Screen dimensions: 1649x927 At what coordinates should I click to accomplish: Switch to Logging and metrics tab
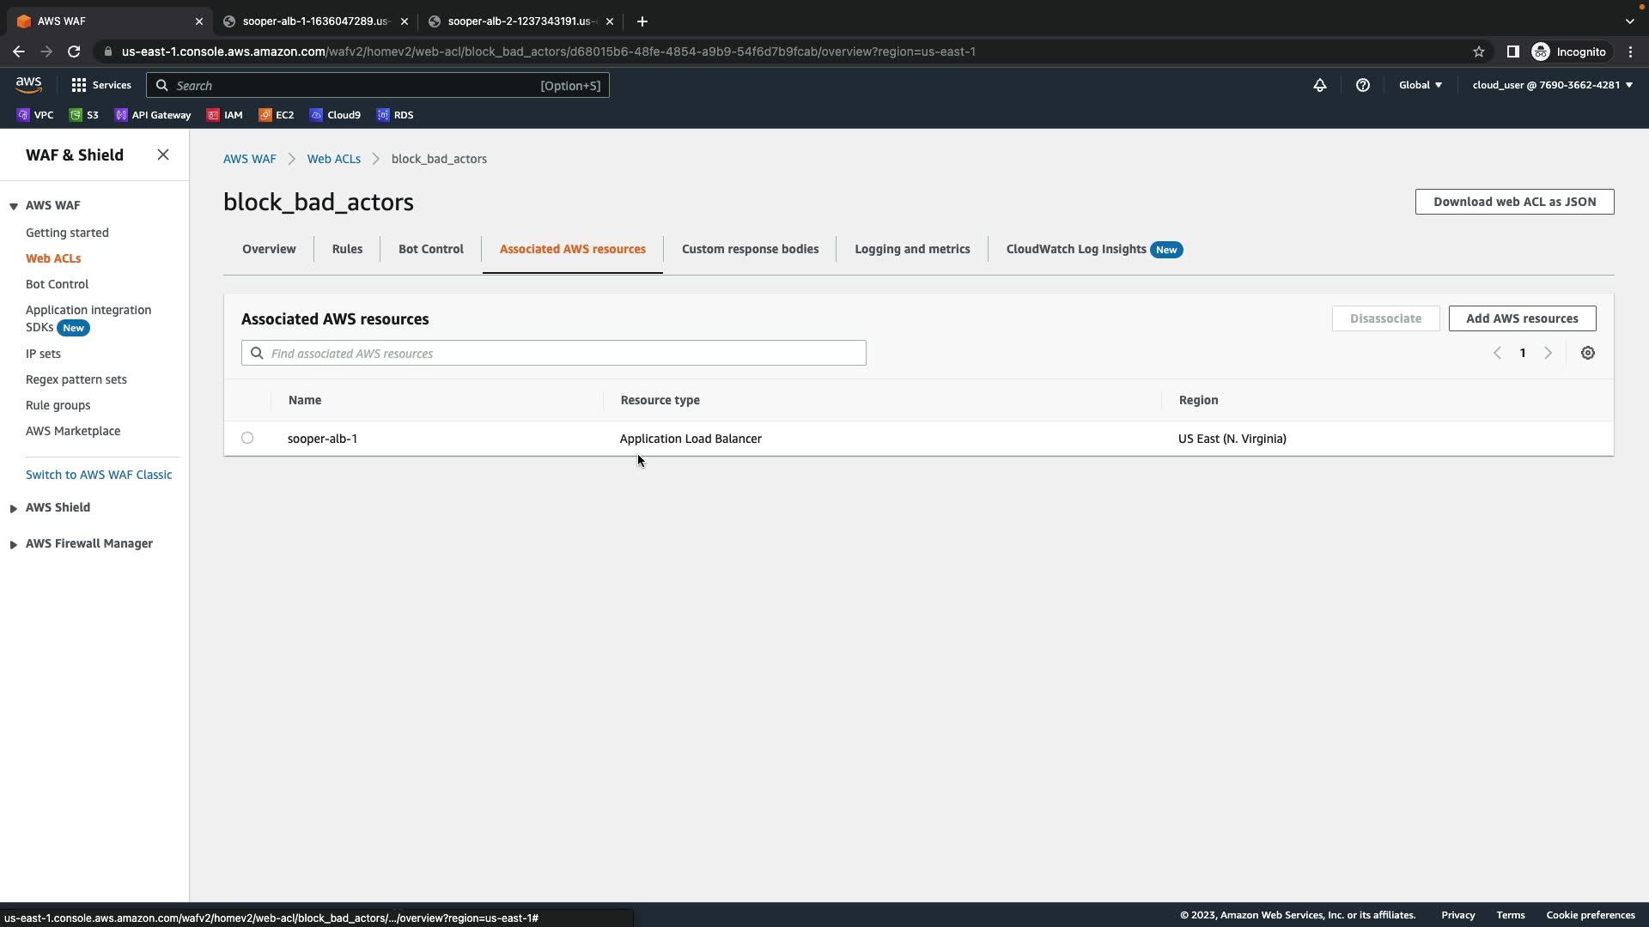tap(911, 250)
